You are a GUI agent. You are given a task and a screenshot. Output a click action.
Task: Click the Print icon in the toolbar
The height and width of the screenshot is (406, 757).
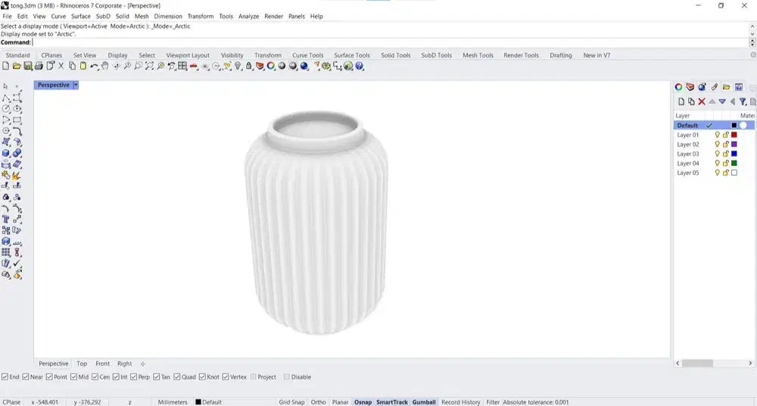(x=39, y=67)
